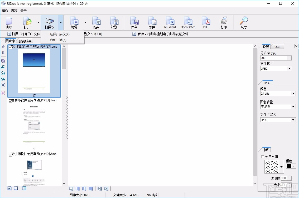
Task: Open the 文件格式 JPEG dropdown
Action: point(289,69)
